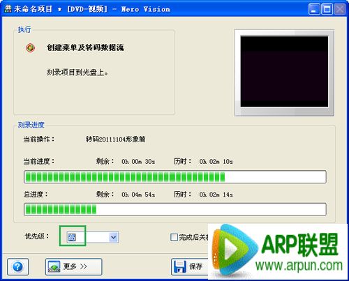
Task: Click the 当前操作 label
Action: coord(39,139)
